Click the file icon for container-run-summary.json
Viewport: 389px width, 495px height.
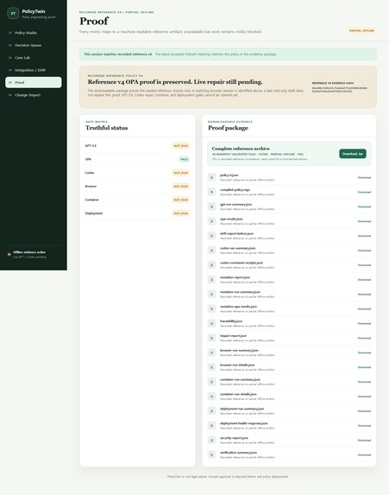[211, 382]
